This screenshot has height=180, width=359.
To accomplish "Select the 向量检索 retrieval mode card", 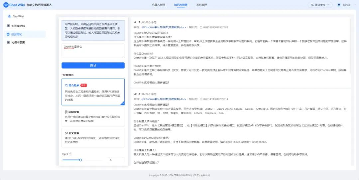I will point(93,116).
